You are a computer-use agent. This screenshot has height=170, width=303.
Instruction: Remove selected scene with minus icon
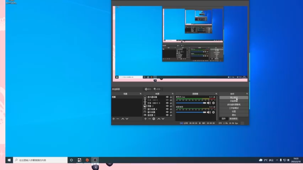tap(118, 119)
